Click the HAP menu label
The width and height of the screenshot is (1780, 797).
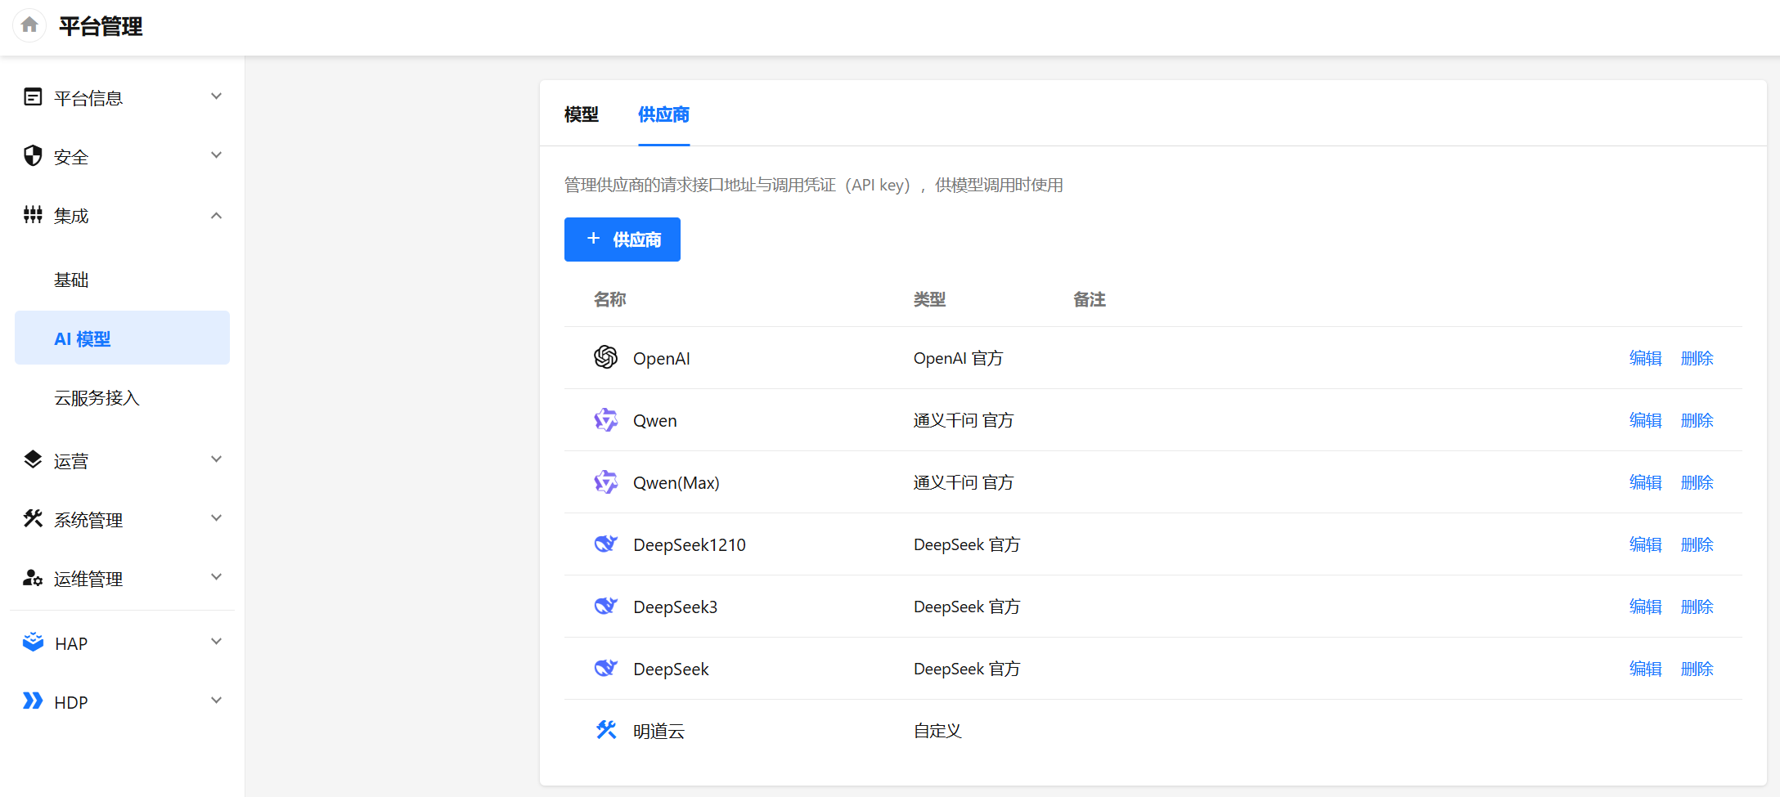71,643
